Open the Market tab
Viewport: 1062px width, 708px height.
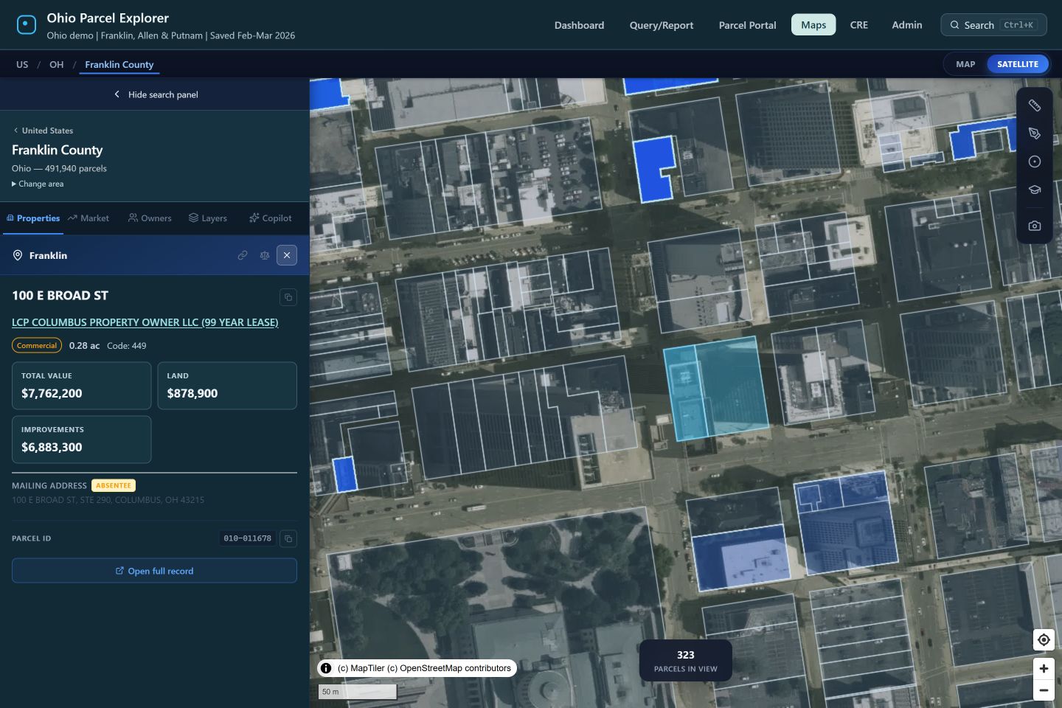[88, 218]
